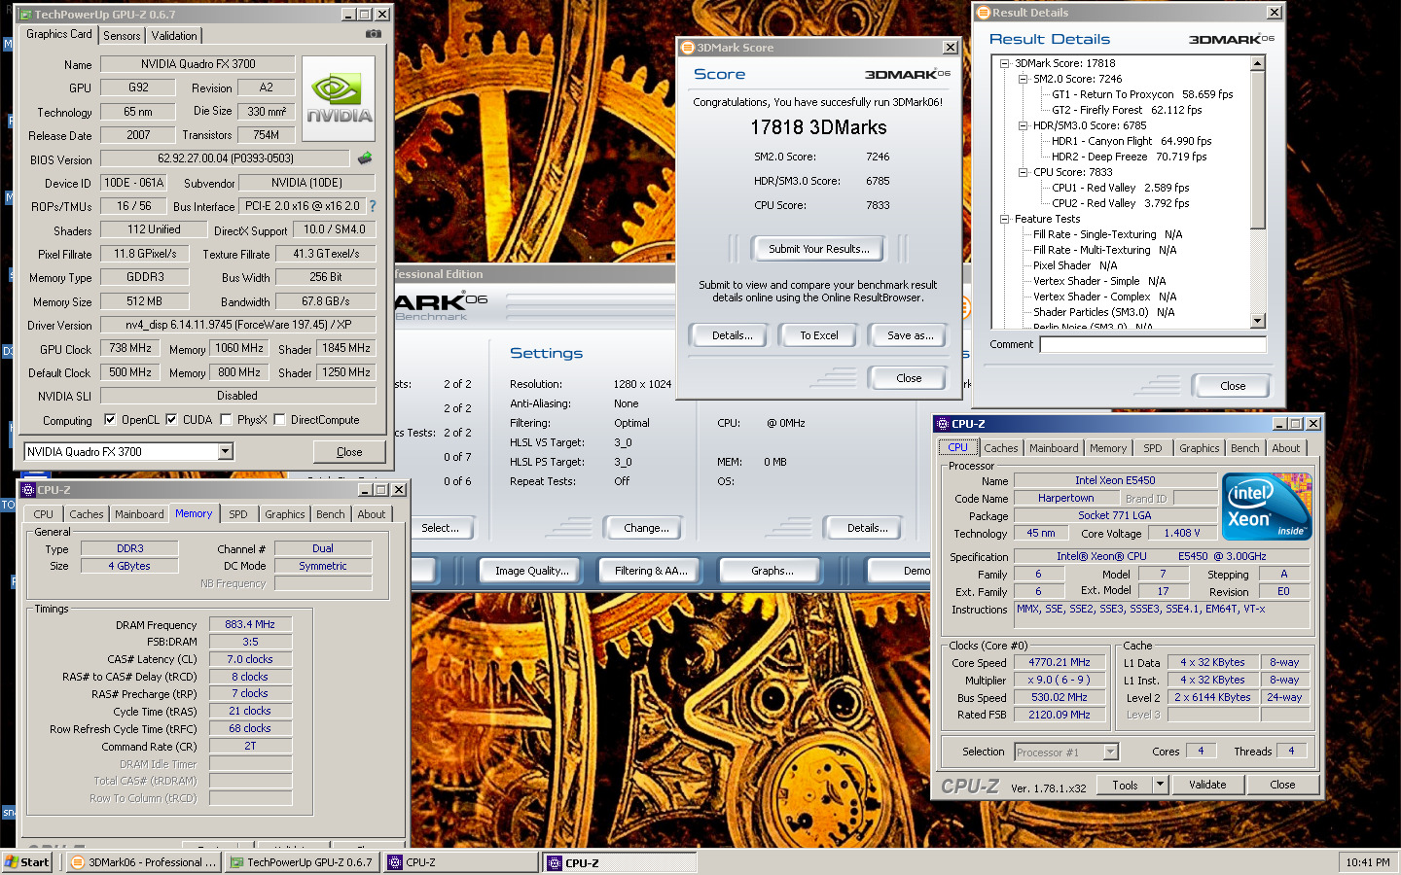Viewport: 1401px width, 875px height.
Task: Enable the PhysX checkbox
Action: click(x=226, y=420)
